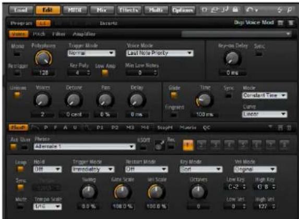Screen dimensions: 299x219
Task: Toggle Key-on Delay Sync switch
Action: click(x=259, y=54)
